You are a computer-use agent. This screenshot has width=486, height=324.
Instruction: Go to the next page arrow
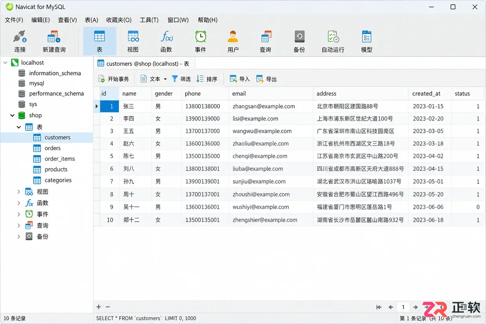[415, 307]
